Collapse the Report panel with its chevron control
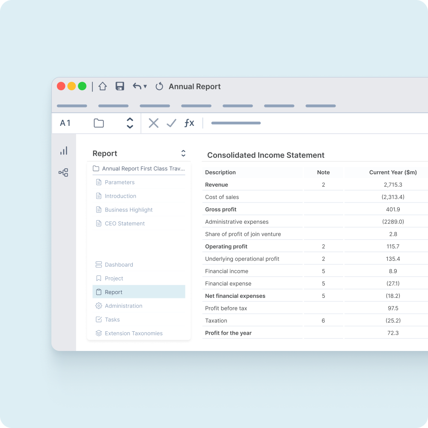Viewport: 428px width, 428px height. coord(183,153)
